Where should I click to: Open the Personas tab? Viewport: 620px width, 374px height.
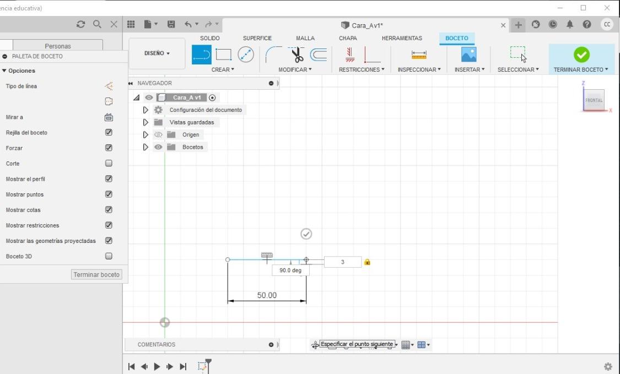coord(58,46)
